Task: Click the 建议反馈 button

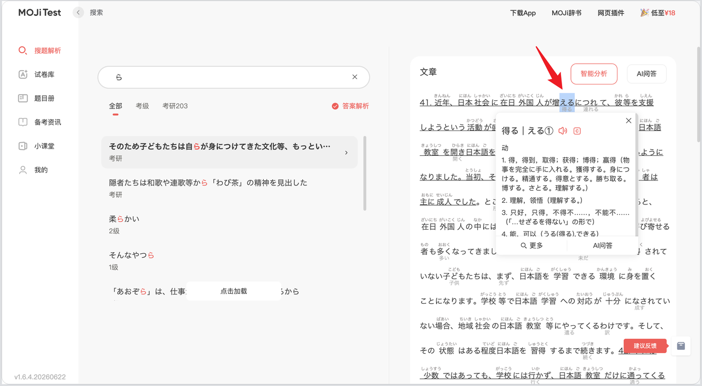Action: click(x=646, y=345)
